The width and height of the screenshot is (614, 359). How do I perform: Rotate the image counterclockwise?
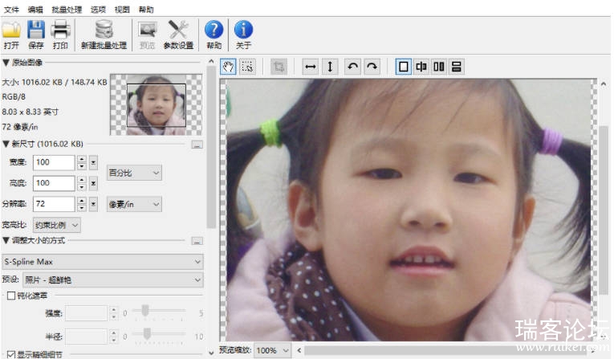[x=353, y=67]
